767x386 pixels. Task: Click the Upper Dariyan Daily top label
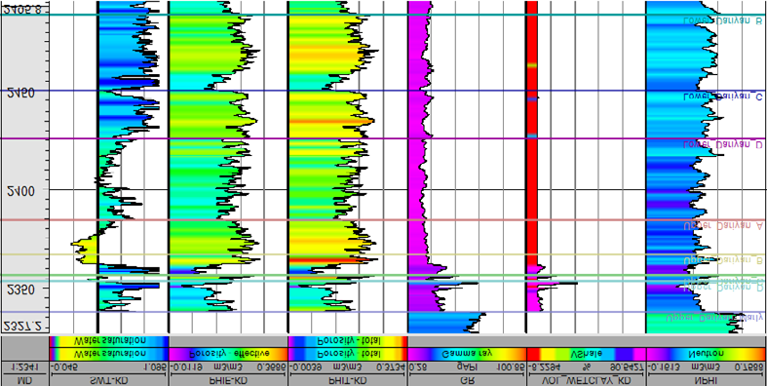[x=714, y=318]
